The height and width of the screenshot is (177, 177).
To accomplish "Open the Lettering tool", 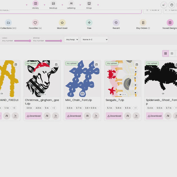I will (71, 5).
